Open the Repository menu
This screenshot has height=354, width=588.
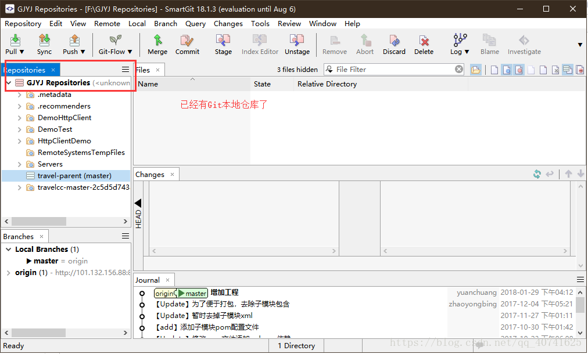pyautogui.click(x=23, y=24)
